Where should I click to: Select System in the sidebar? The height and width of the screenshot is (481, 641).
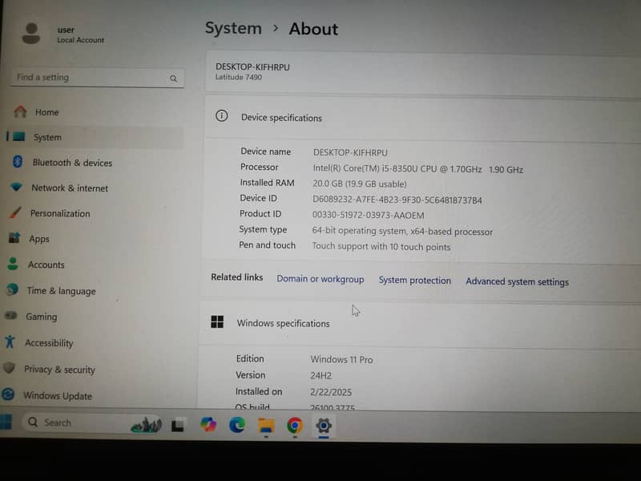pyautogui.click(x=95, y=137)
